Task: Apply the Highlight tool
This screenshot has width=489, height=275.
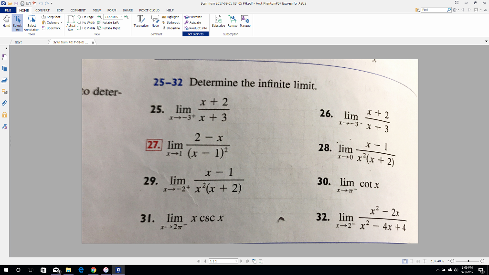Action: point(172,16)
